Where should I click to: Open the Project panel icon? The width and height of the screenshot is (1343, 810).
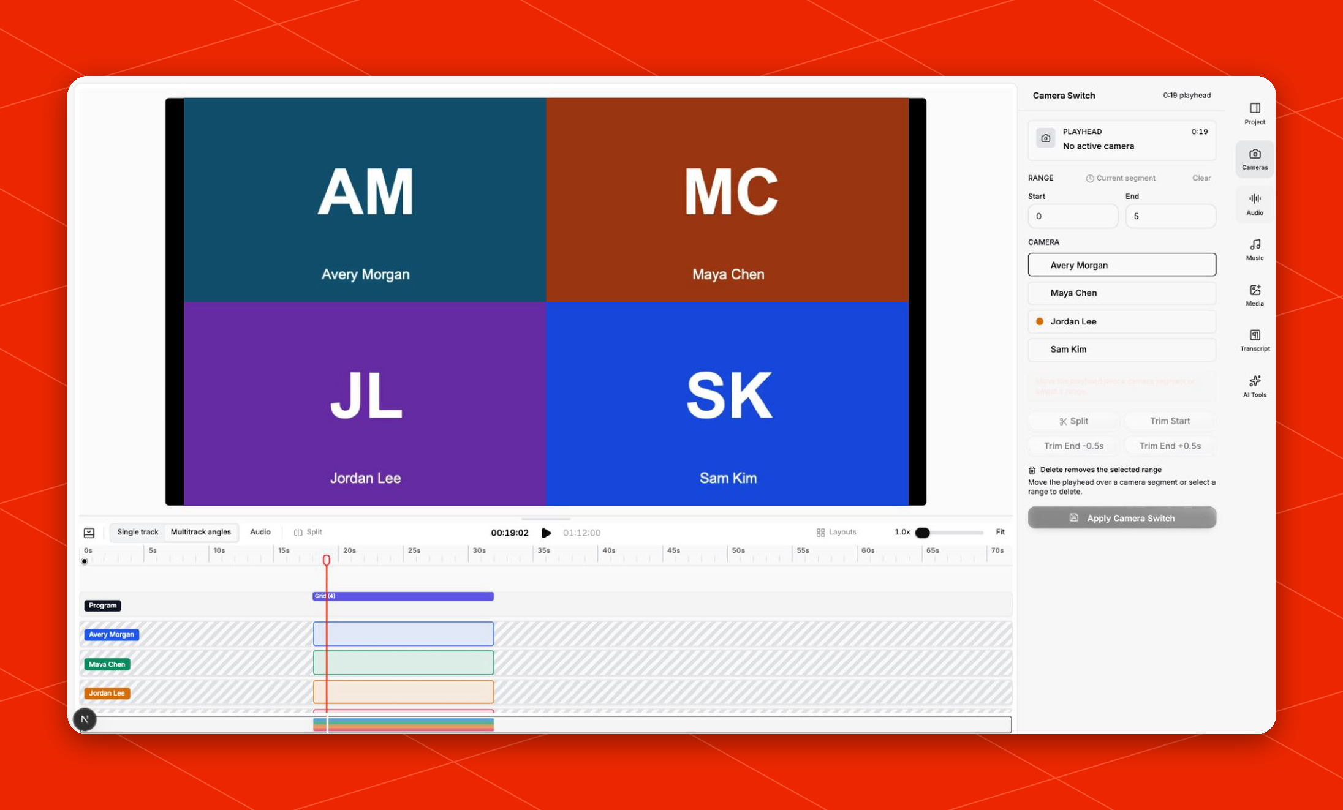(1254, 114)
